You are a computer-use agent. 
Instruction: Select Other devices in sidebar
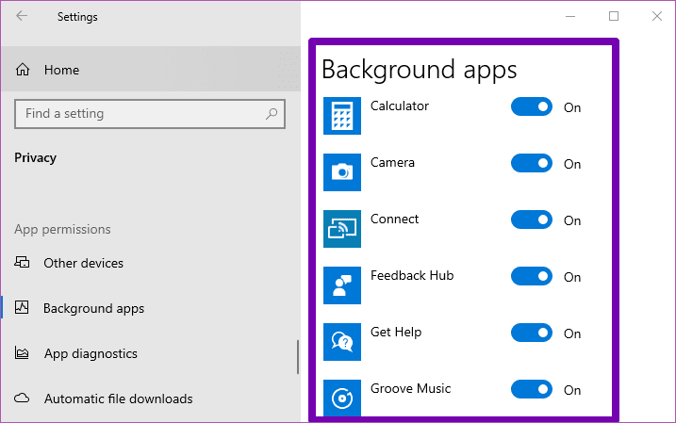pos(149,263)
